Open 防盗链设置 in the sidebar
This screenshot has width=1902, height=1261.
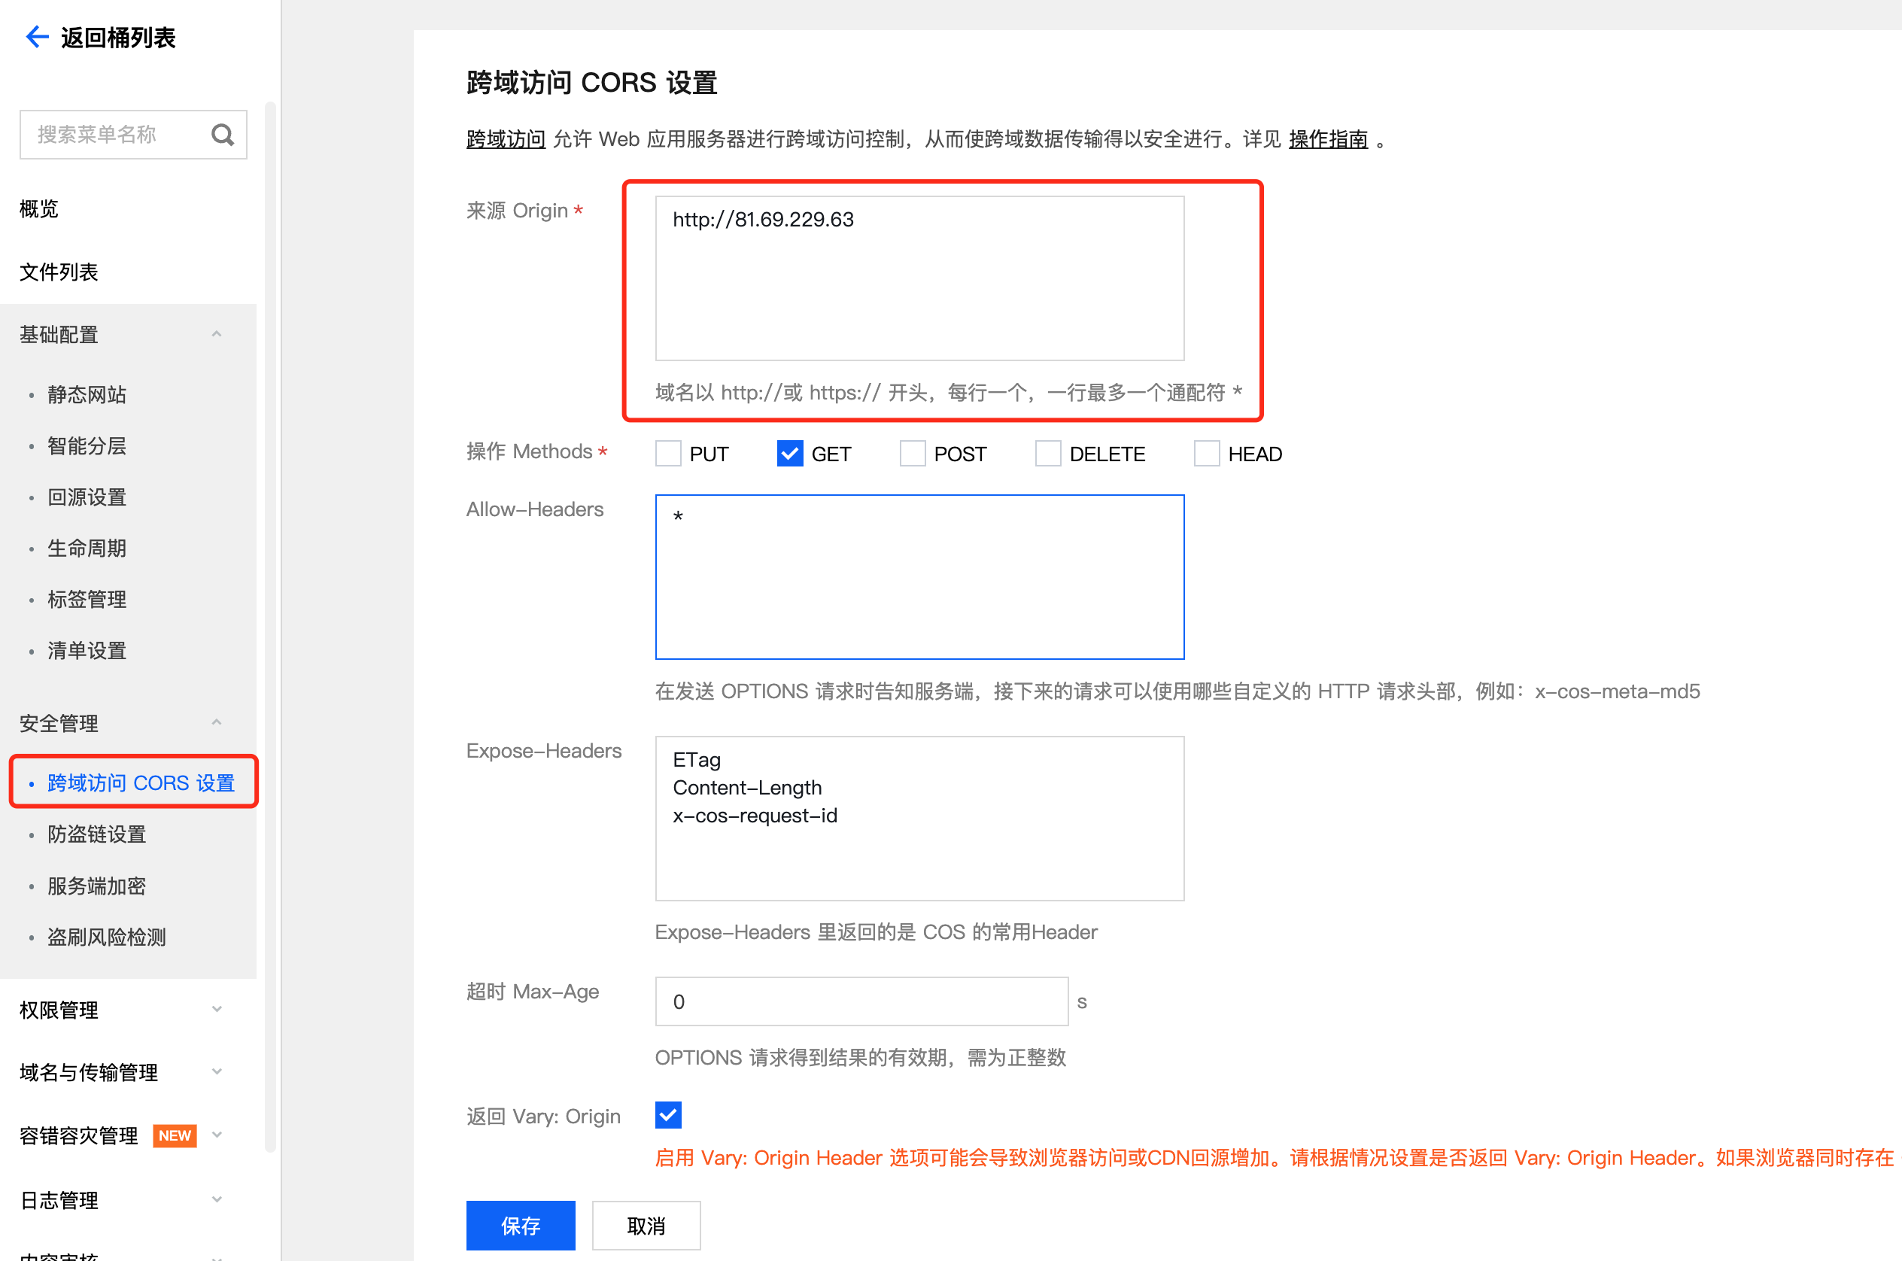click(x=96, y=834)
